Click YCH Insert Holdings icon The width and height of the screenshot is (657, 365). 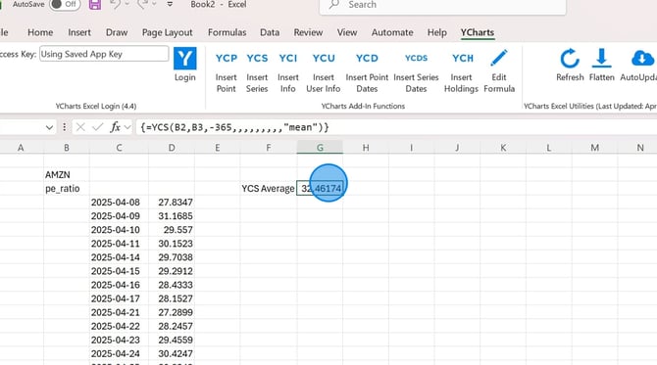462,58
